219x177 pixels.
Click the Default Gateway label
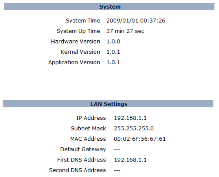83,149
